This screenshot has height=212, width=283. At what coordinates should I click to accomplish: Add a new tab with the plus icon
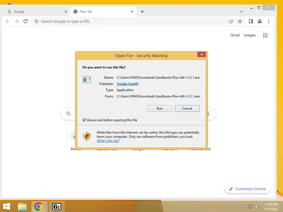[x=142, y=12]
